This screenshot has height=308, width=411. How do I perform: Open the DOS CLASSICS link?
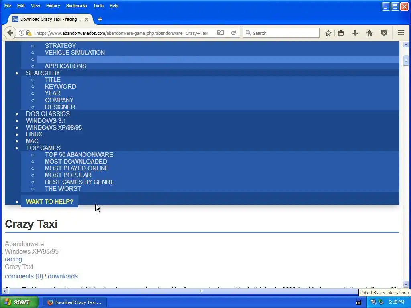point(48,113)
